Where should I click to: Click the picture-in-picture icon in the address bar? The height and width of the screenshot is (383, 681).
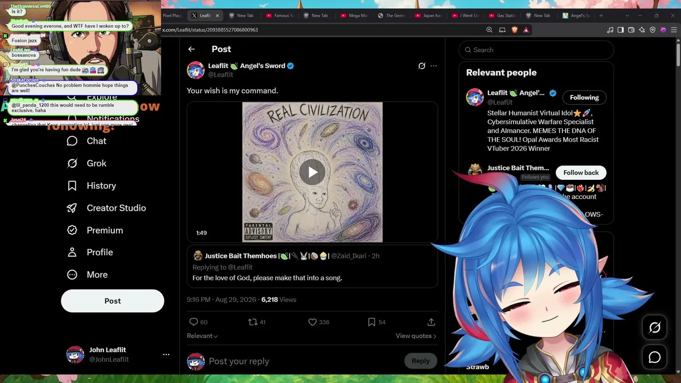pos(502,30)
